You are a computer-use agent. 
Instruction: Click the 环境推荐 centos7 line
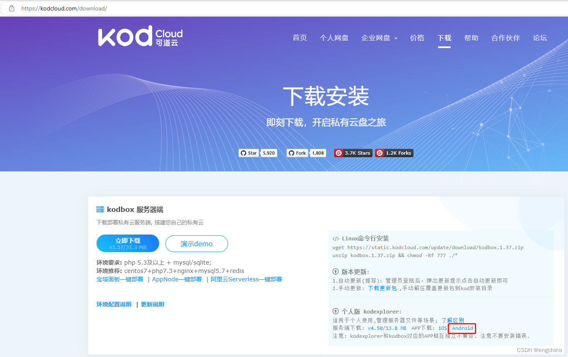click(x=170, y=271)
